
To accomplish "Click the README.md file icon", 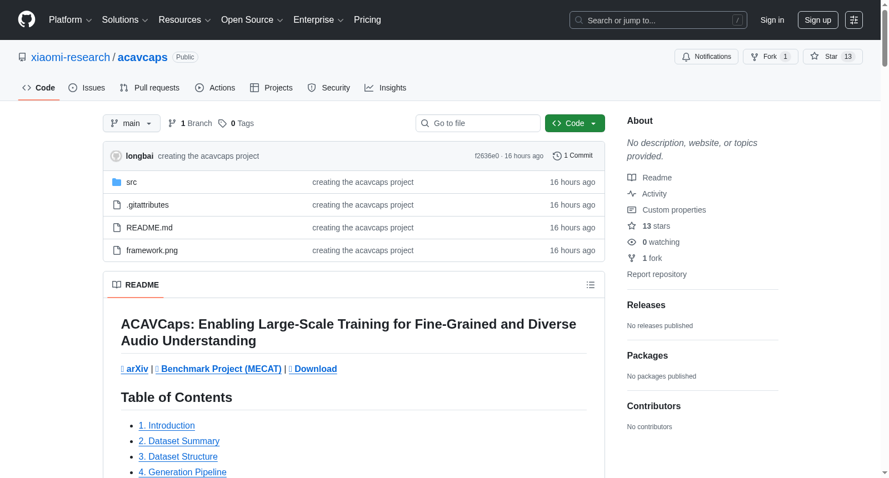I will [x=117, y=228].
